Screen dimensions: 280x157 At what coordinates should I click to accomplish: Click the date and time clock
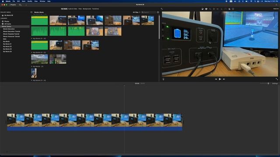pyautogui.click(x=271, y=1)
